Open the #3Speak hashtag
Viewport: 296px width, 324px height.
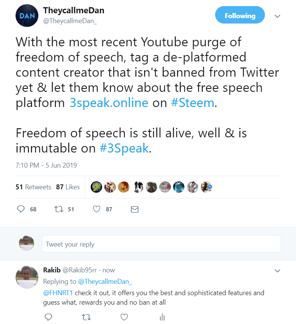click(124, 148)
